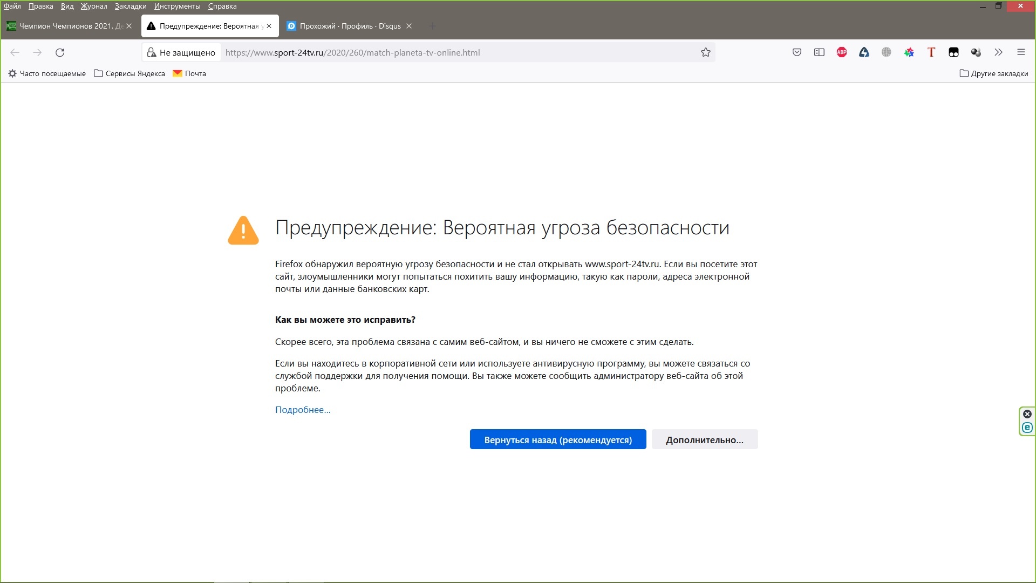Open the 'Другие закладки' bookmarks folder
The width and height of the screenshot is (1036, 583).
994,73
